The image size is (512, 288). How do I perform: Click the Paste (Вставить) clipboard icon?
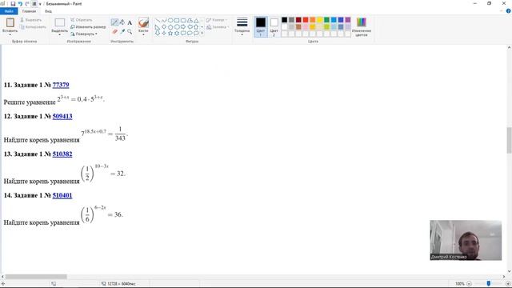tap(10, 22)
